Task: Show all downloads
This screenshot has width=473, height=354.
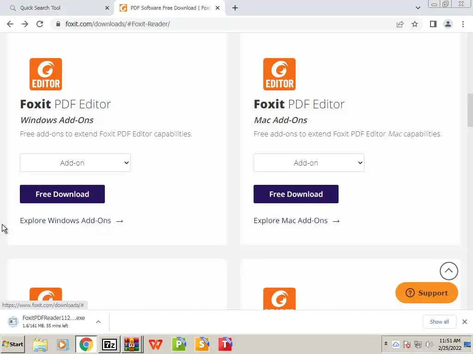Action: click(x=439, y=322)
